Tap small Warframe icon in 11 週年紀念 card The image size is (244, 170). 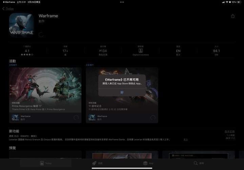coord(92,118)
